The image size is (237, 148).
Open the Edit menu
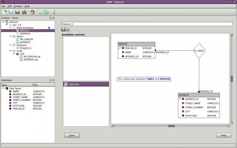[x=10, y=6]
